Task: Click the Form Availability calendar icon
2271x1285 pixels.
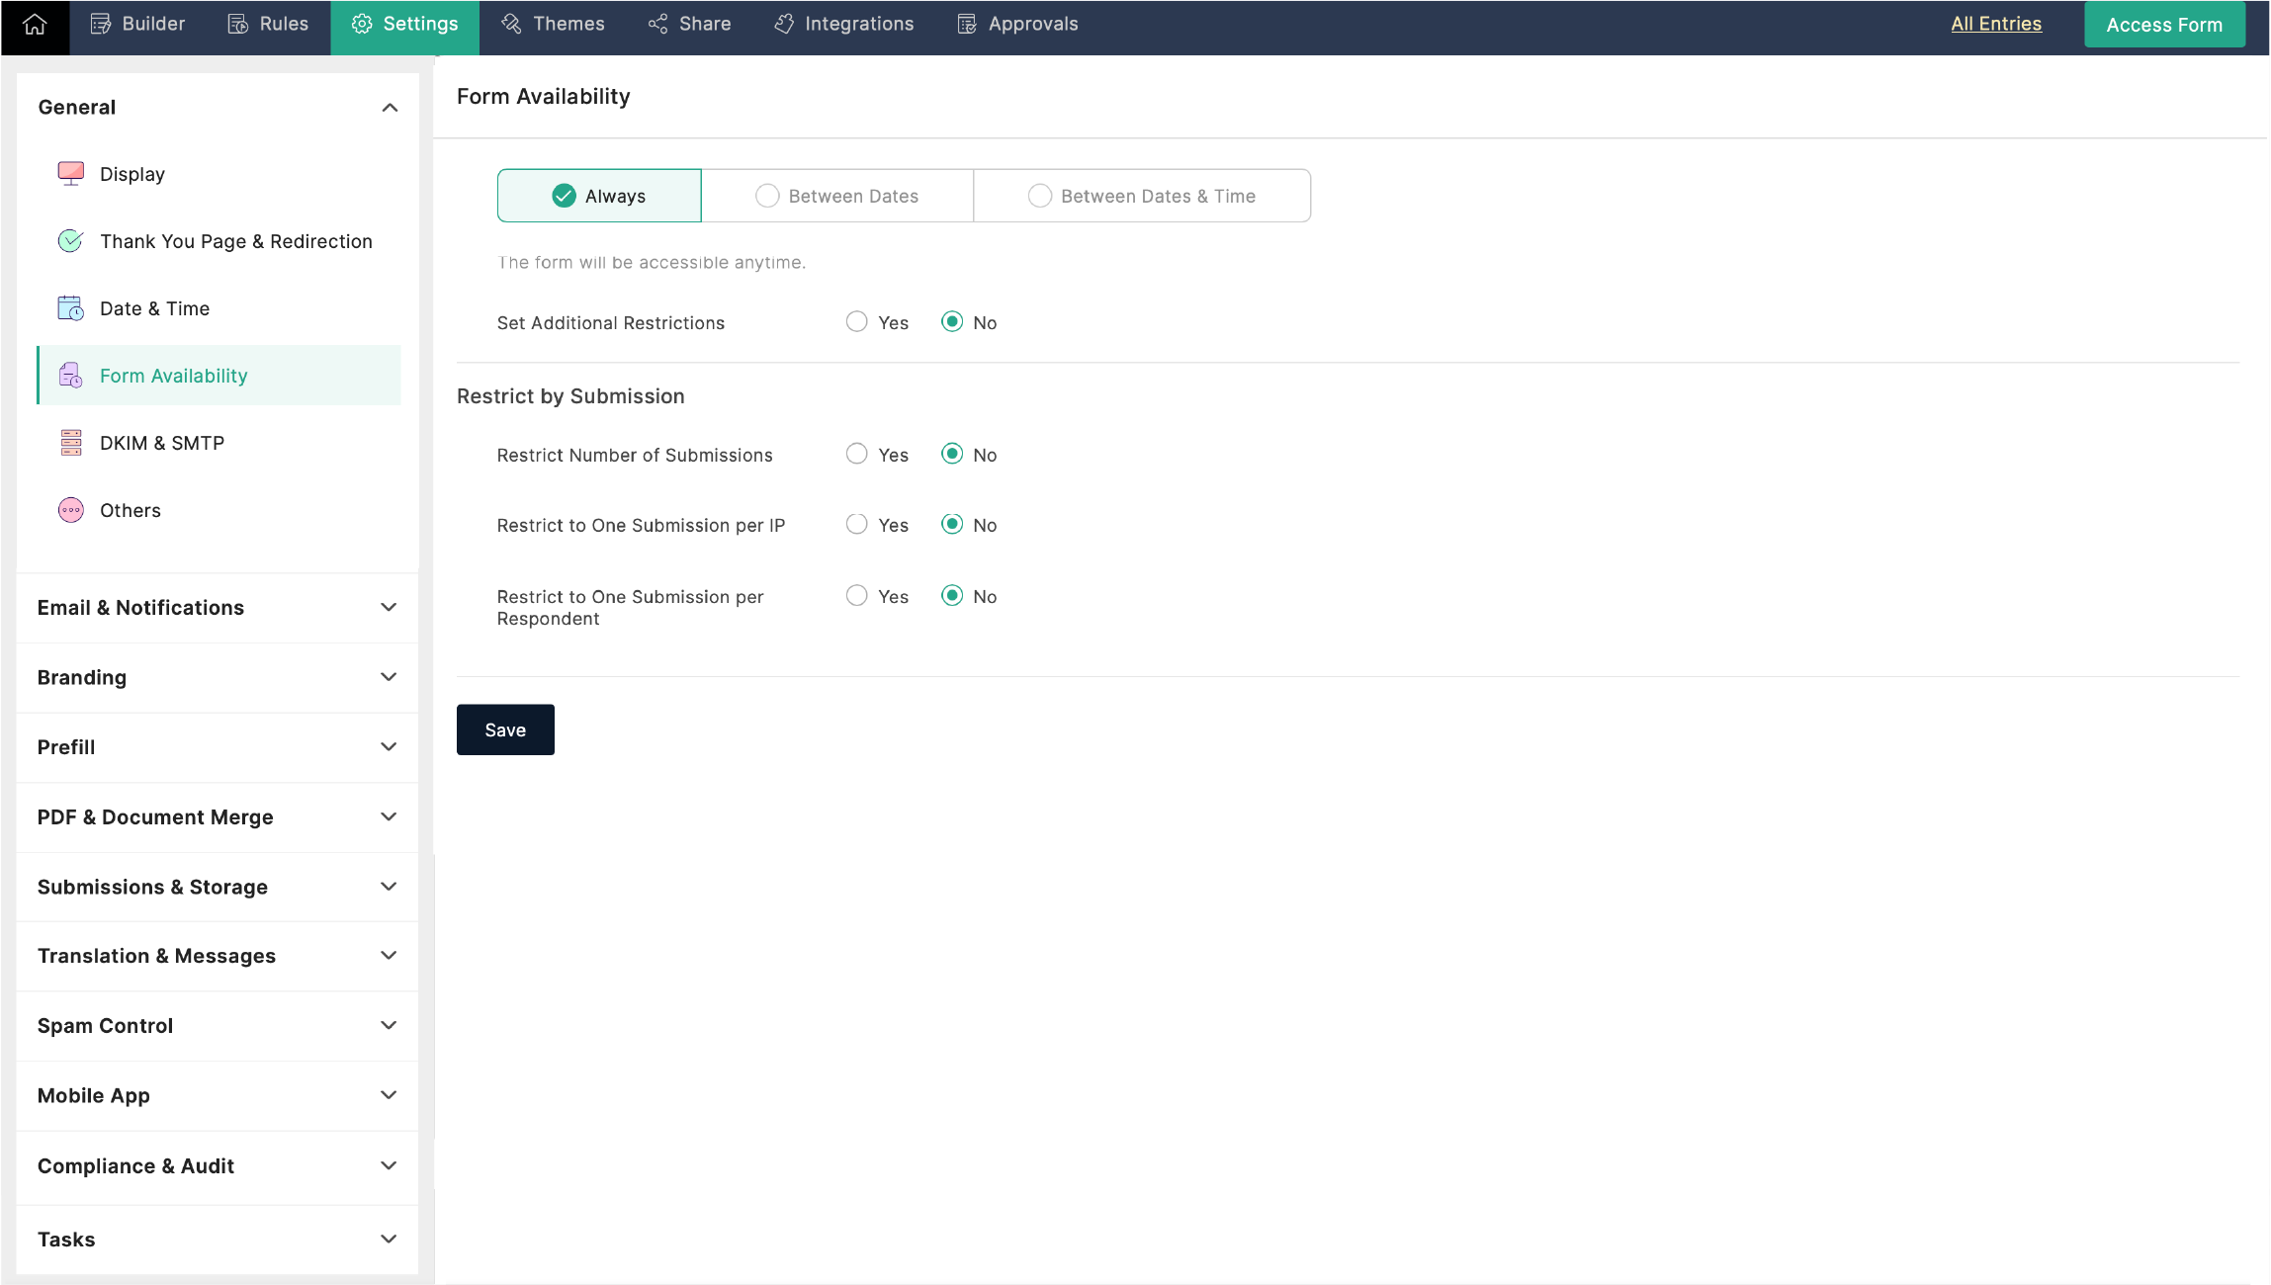Action: pyautogui.click(x=70, y=376)
